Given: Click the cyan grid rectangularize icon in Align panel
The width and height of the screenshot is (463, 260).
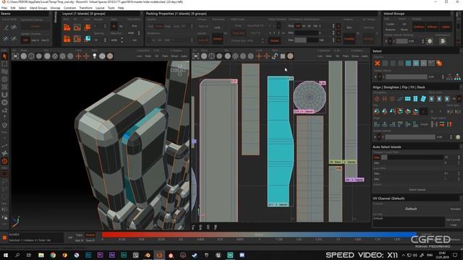Looking at the screenshot, I should coord(408,99).
